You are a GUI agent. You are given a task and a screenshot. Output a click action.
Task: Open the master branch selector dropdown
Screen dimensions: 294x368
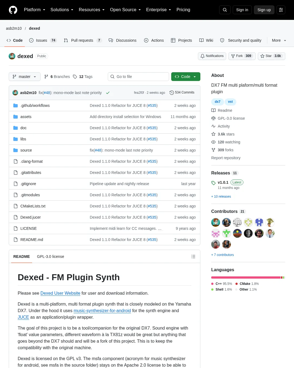(x=24, y=77)
